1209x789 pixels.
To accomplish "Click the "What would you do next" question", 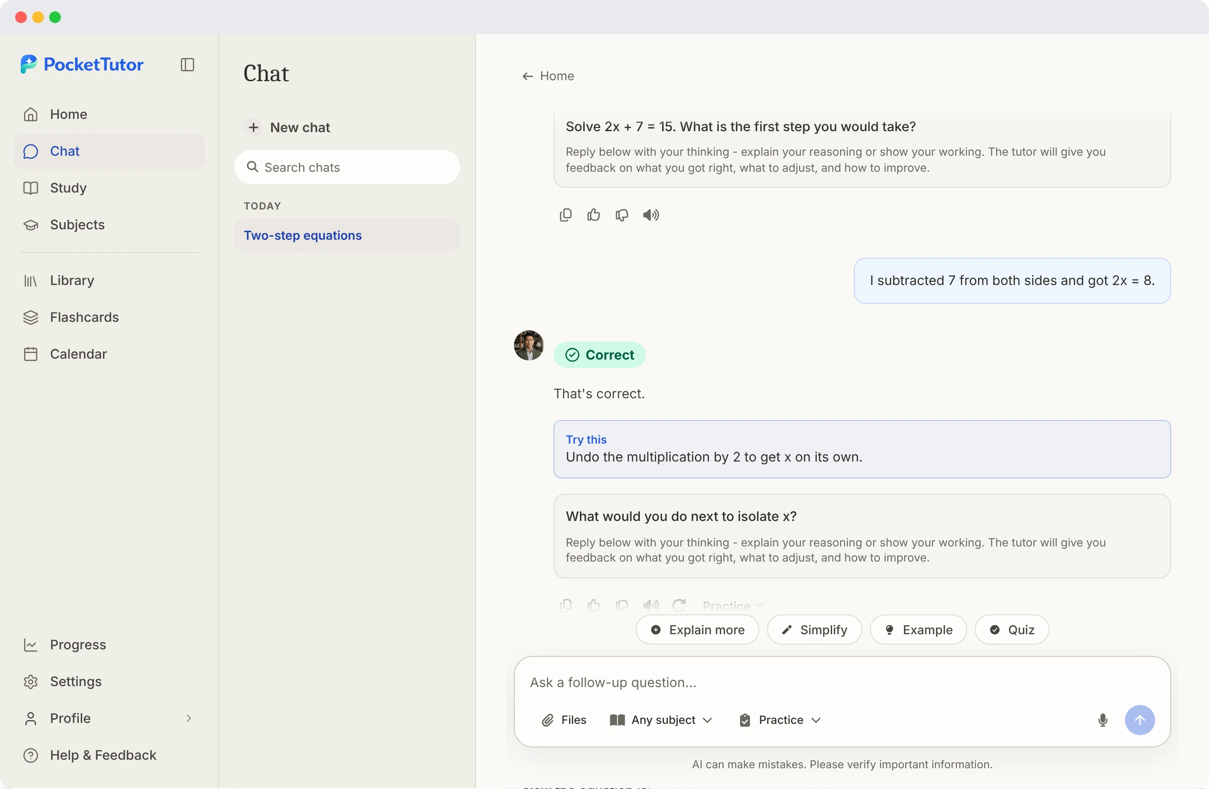I will pyautogui.click(x=681, y=516).
